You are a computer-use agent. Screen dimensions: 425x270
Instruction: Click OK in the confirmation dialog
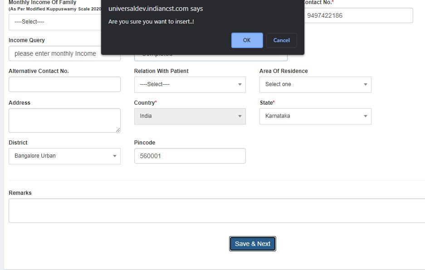(x=247, y=40)
